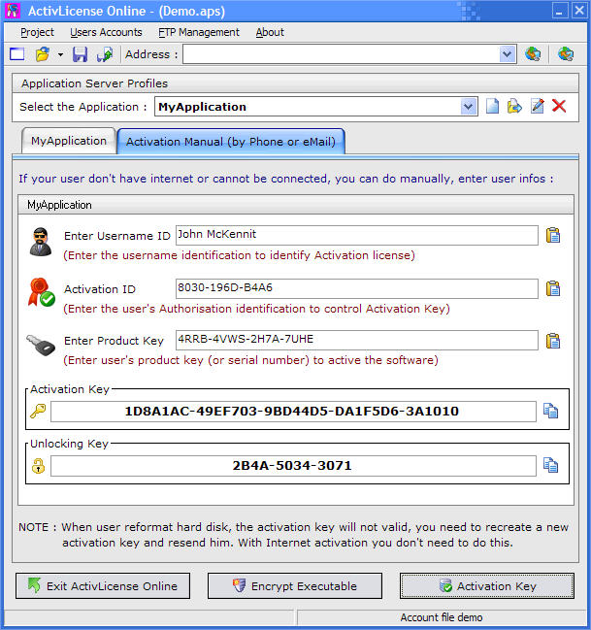
Task: Click the first globe icon after Address
Action: [533, 53]
